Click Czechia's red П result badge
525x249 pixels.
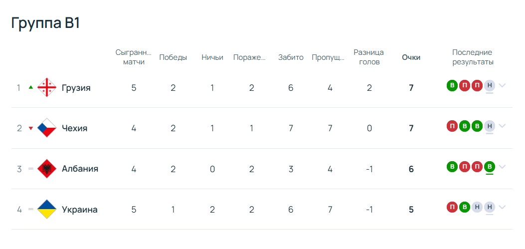tap(452, 126)
